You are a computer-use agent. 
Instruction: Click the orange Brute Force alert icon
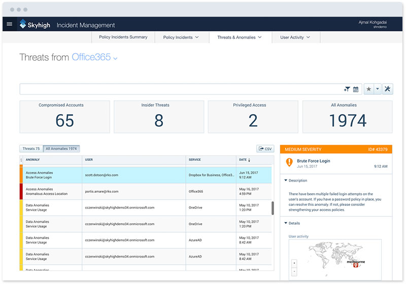[289, 162]
